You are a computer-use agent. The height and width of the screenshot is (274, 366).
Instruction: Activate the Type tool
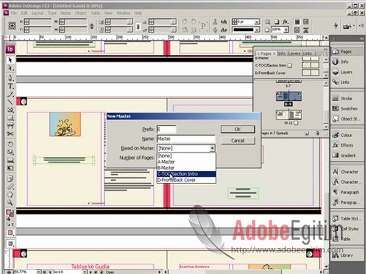click(10, 86)
